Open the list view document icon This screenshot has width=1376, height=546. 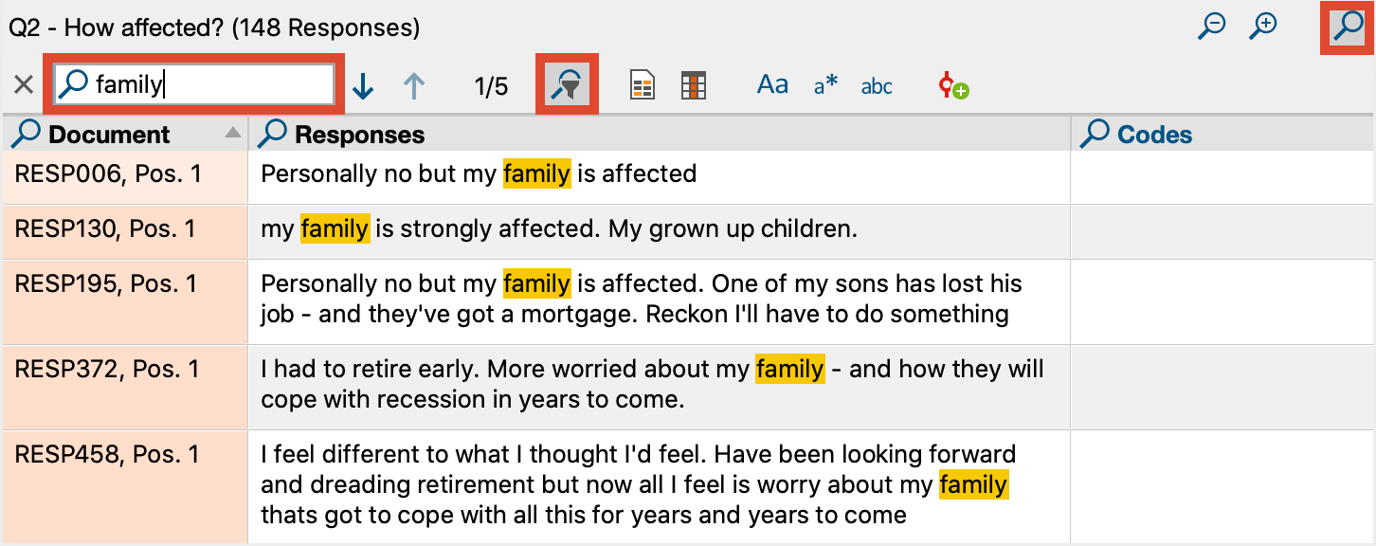(x=643, y=86)
